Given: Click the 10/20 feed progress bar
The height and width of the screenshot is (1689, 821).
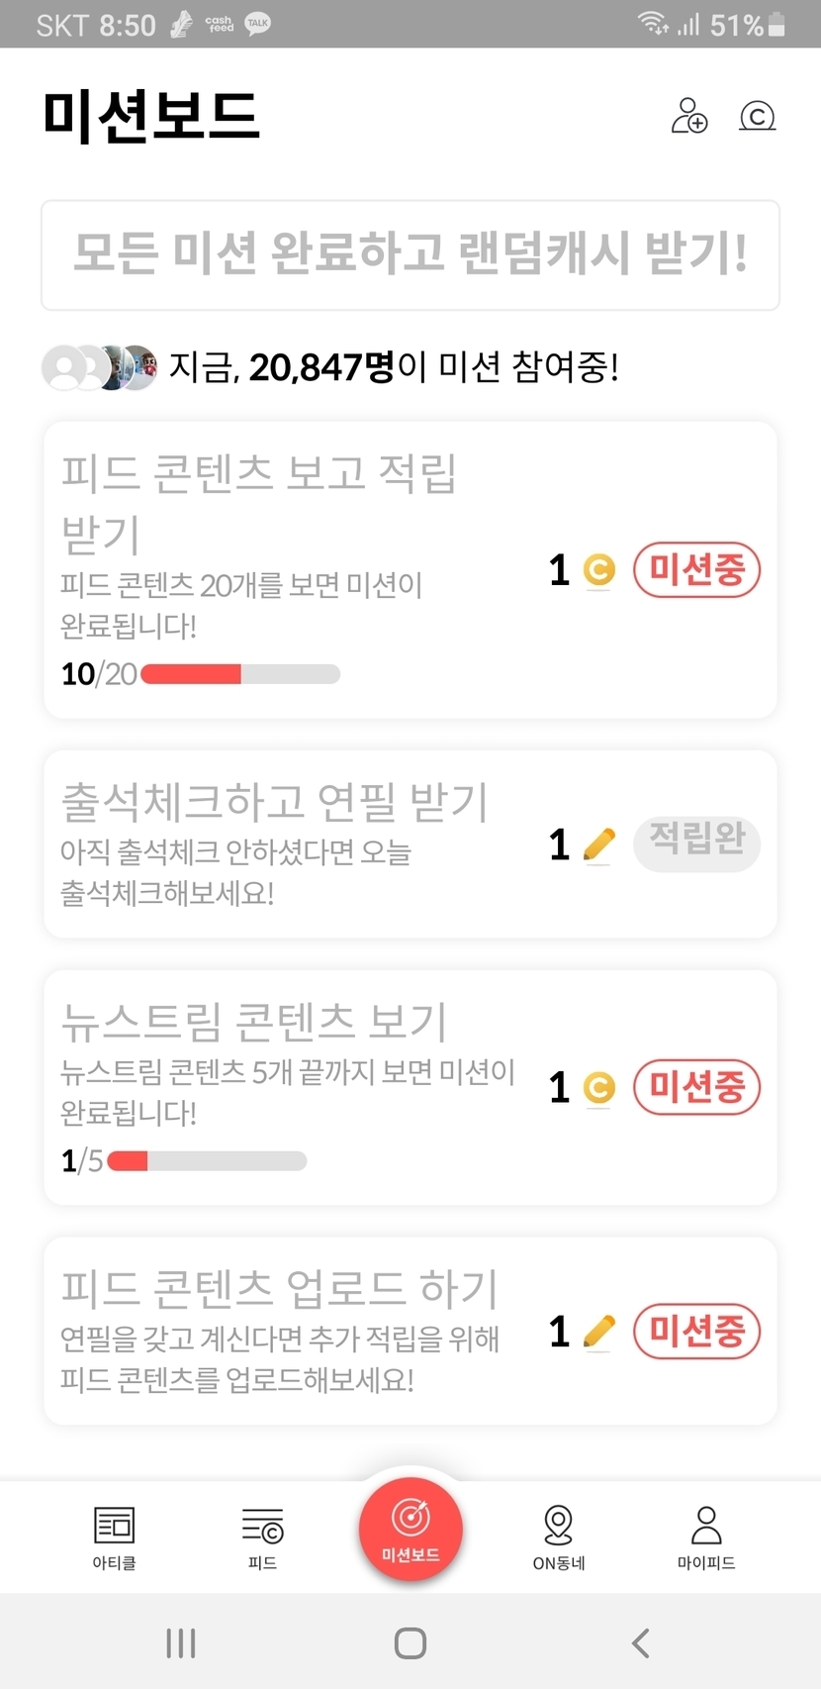Looking at the screenshot, I should pos(240,674).
